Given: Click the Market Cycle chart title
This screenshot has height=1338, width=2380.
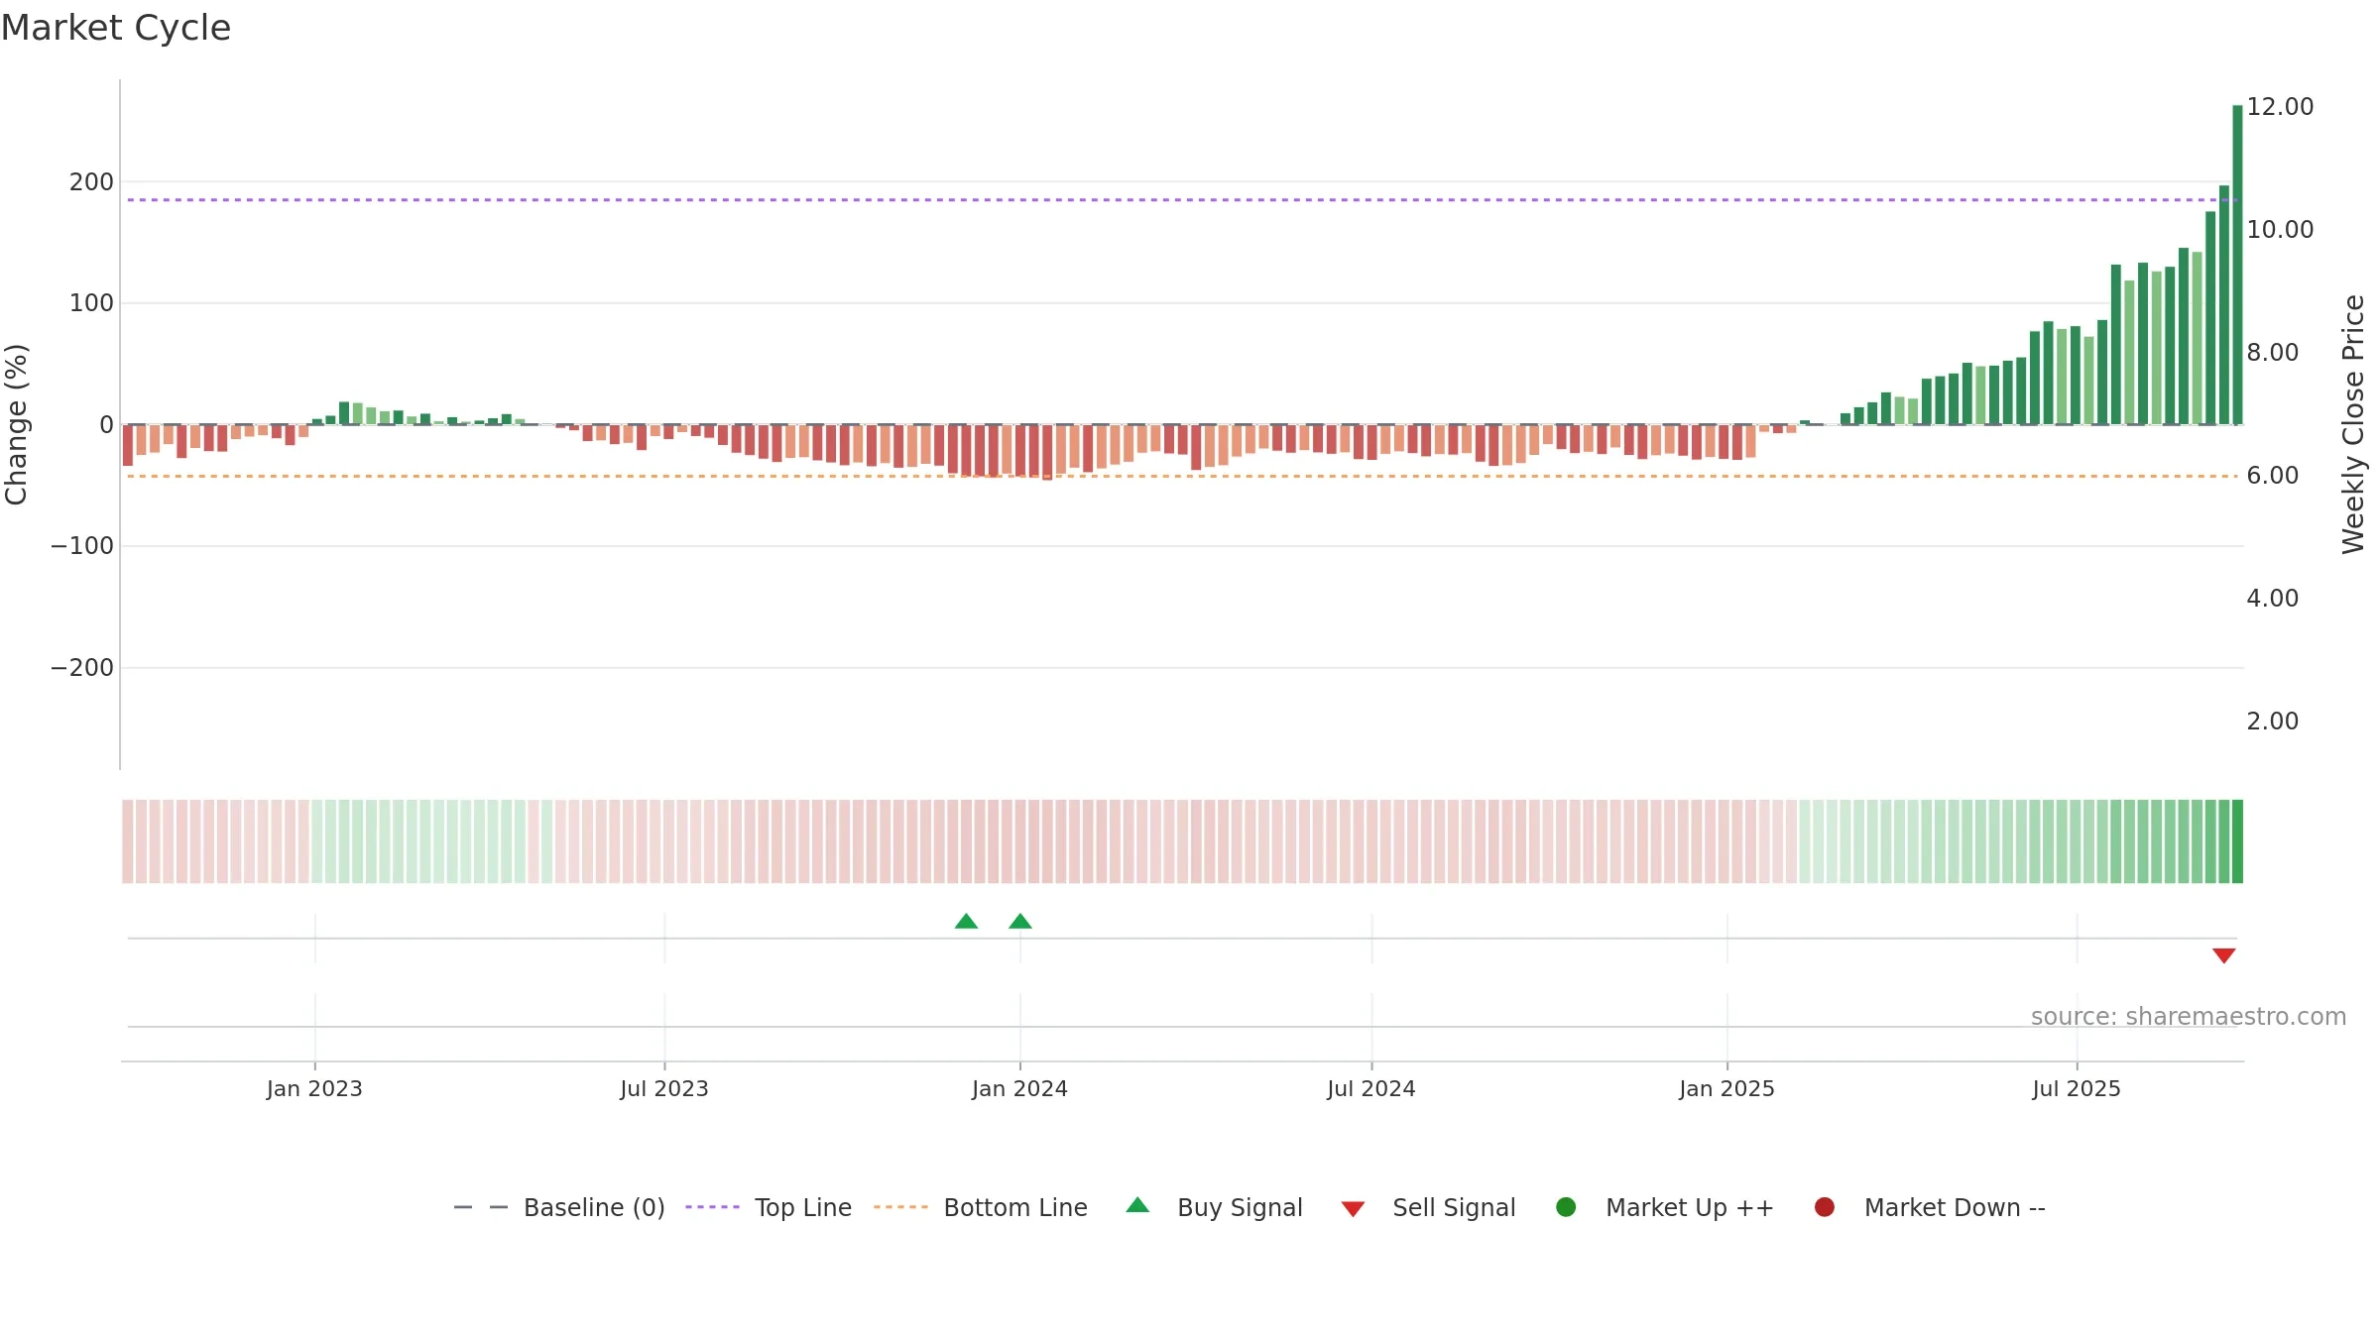Looking at the screenshot, I should 116,28.
